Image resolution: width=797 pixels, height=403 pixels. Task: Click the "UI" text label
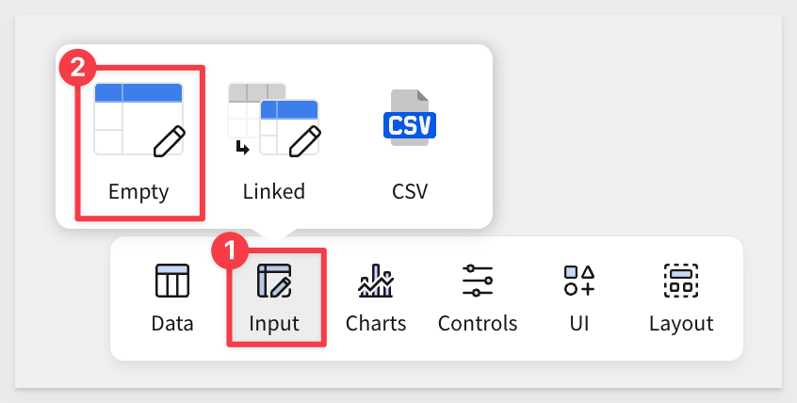579,324
